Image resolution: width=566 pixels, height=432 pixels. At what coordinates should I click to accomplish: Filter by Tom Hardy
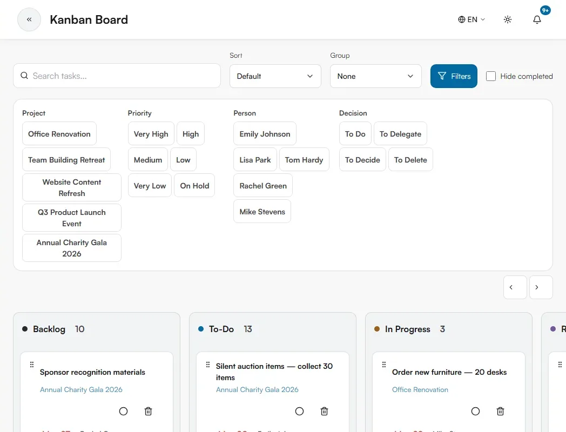pyautogui.click(x=304, y=160)
